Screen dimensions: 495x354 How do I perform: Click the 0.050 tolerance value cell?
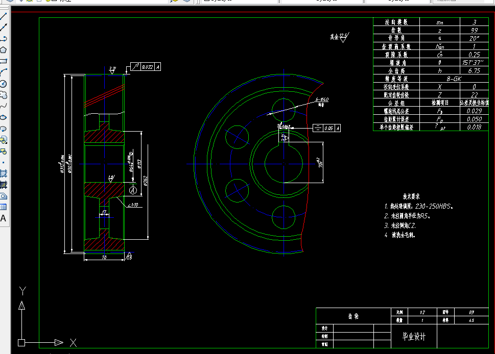pos(474,119)
